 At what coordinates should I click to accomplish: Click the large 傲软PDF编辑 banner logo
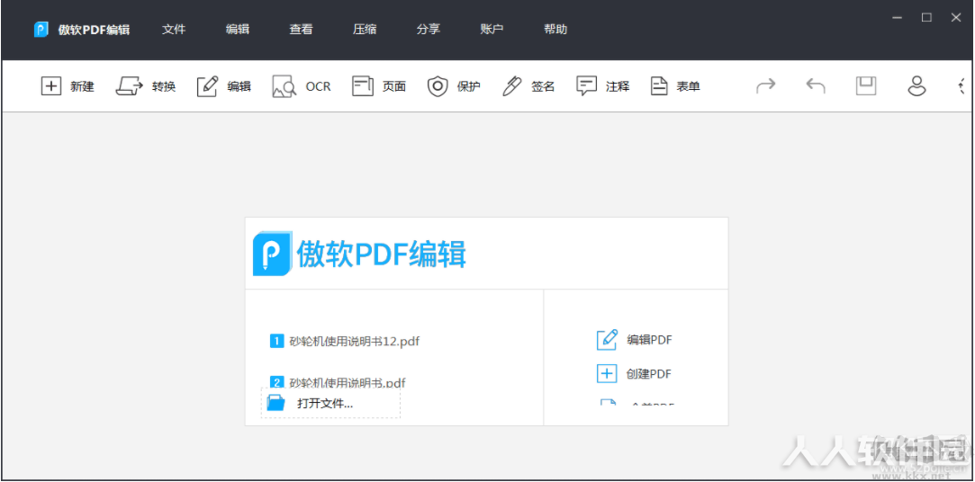tap(359, 254)
